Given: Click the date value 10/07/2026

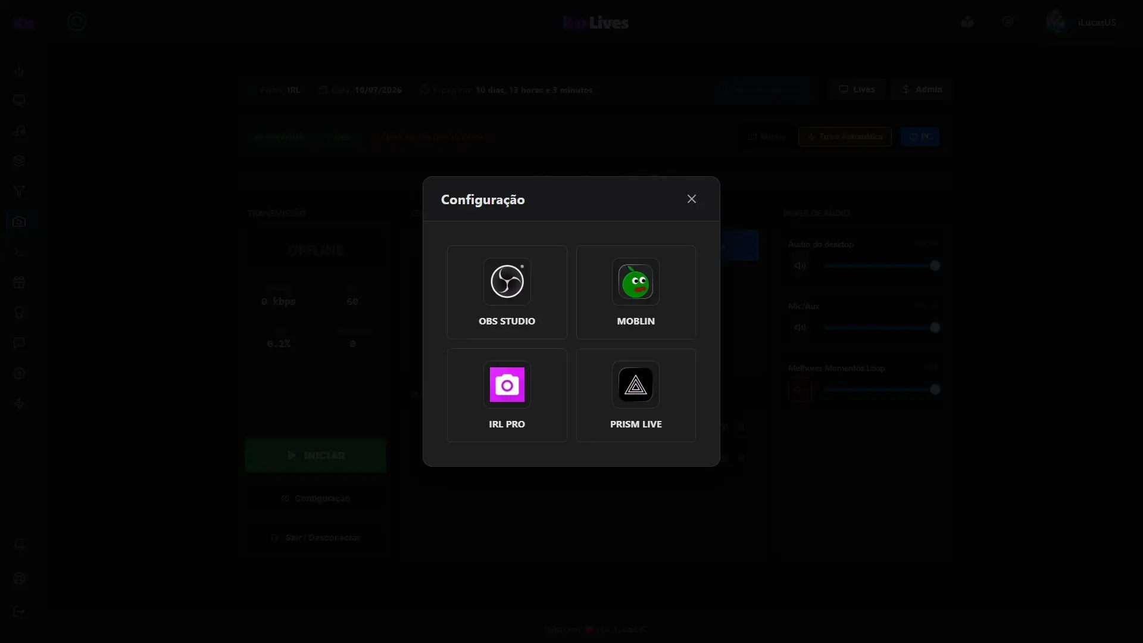Looking at the screenshot, I should 378,90.
